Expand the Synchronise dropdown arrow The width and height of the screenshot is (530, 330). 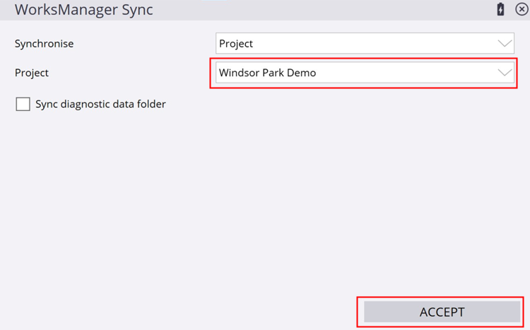(x=505, y=44)
